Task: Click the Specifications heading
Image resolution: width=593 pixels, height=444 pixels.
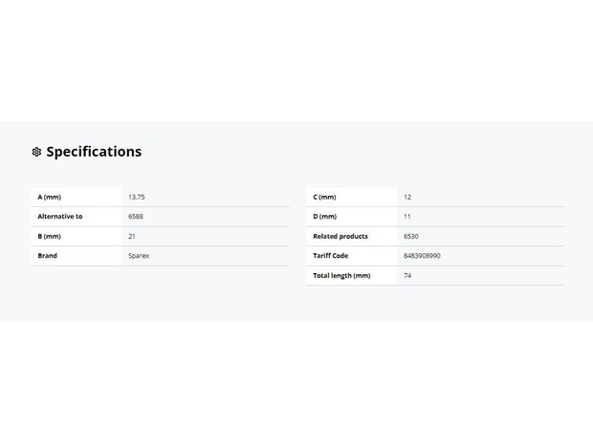Action: (x=94, y=152)
